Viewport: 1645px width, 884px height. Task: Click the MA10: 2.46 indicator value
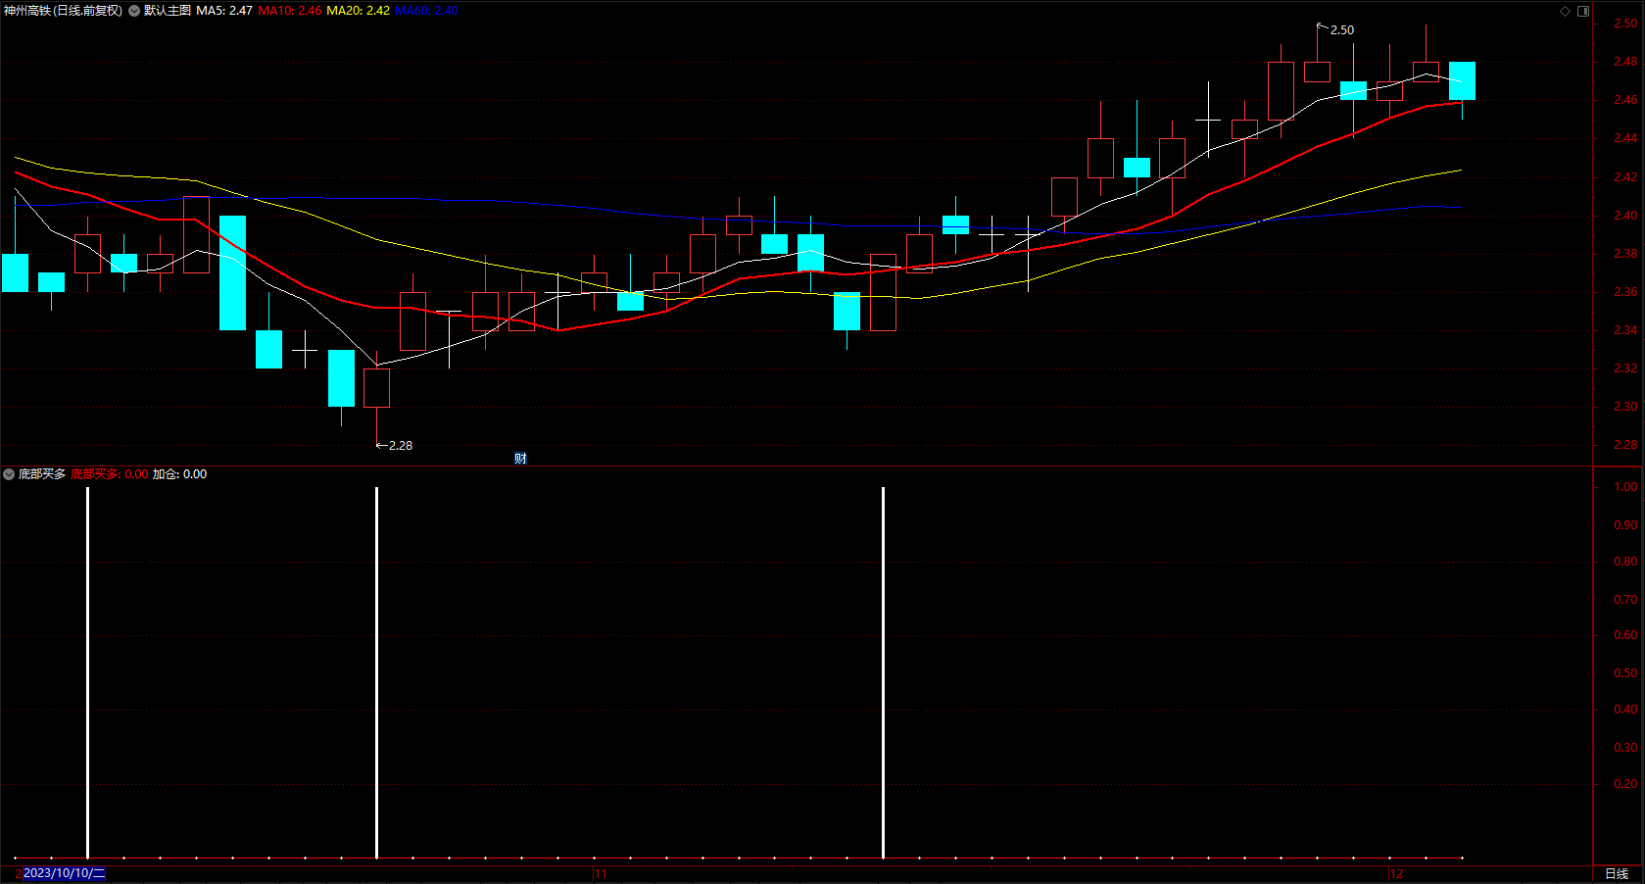point(290,11)
